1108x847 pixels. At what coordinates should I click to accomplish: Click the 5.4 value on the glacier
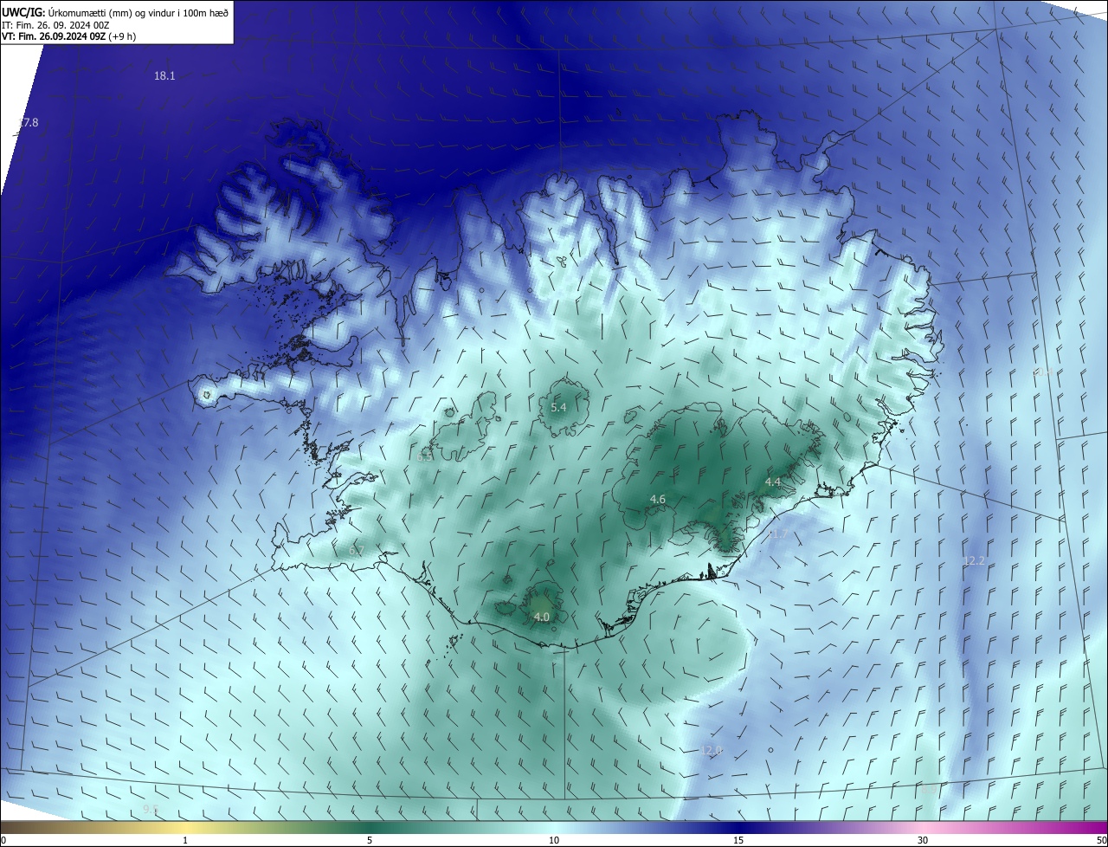point(558,407)
